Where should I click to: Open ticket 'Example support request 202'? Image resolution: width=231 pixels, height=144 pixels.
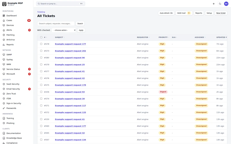pos(70,51)
